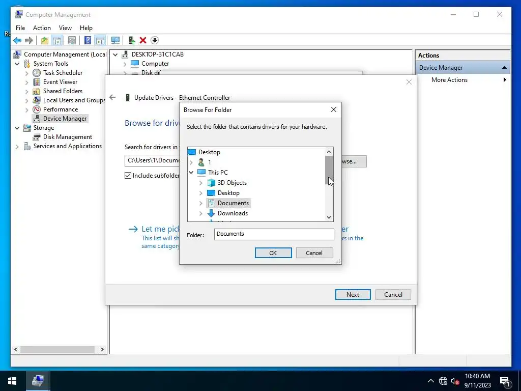521x391 pixels.
Task: Click the back arrow in Update Drivers wizard
Action: point(112,97)
